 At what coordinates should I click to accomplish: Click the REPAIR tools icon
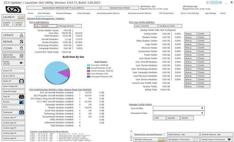coord(21,42)
